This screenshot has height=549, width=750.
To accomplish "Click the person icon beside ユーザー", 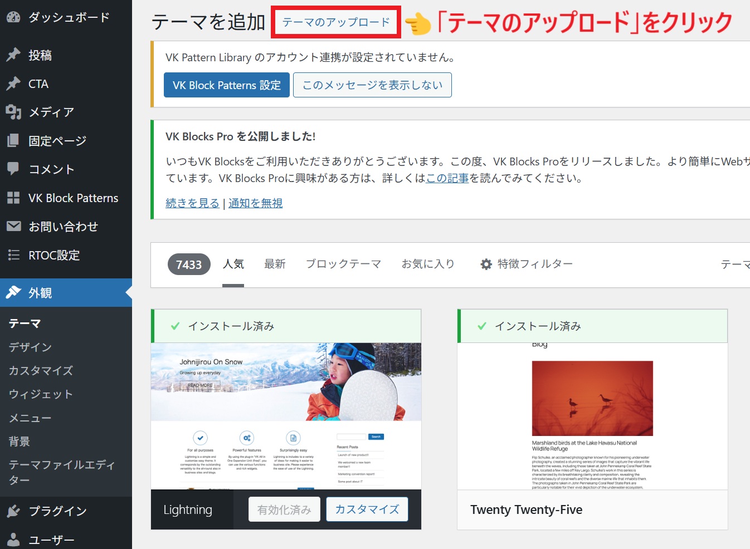I will pos(13,539).
